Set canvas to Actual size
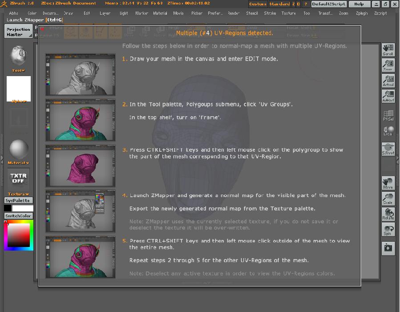 [388, 81]
